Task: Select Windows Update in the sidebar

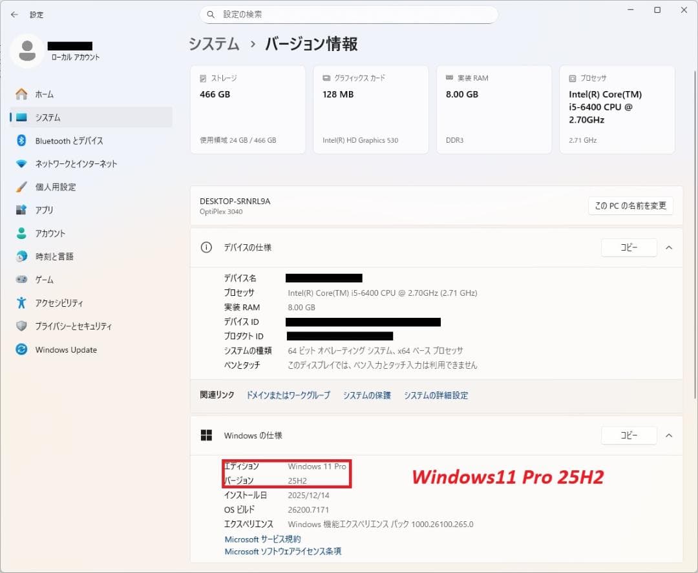Action: coord(91,349)
